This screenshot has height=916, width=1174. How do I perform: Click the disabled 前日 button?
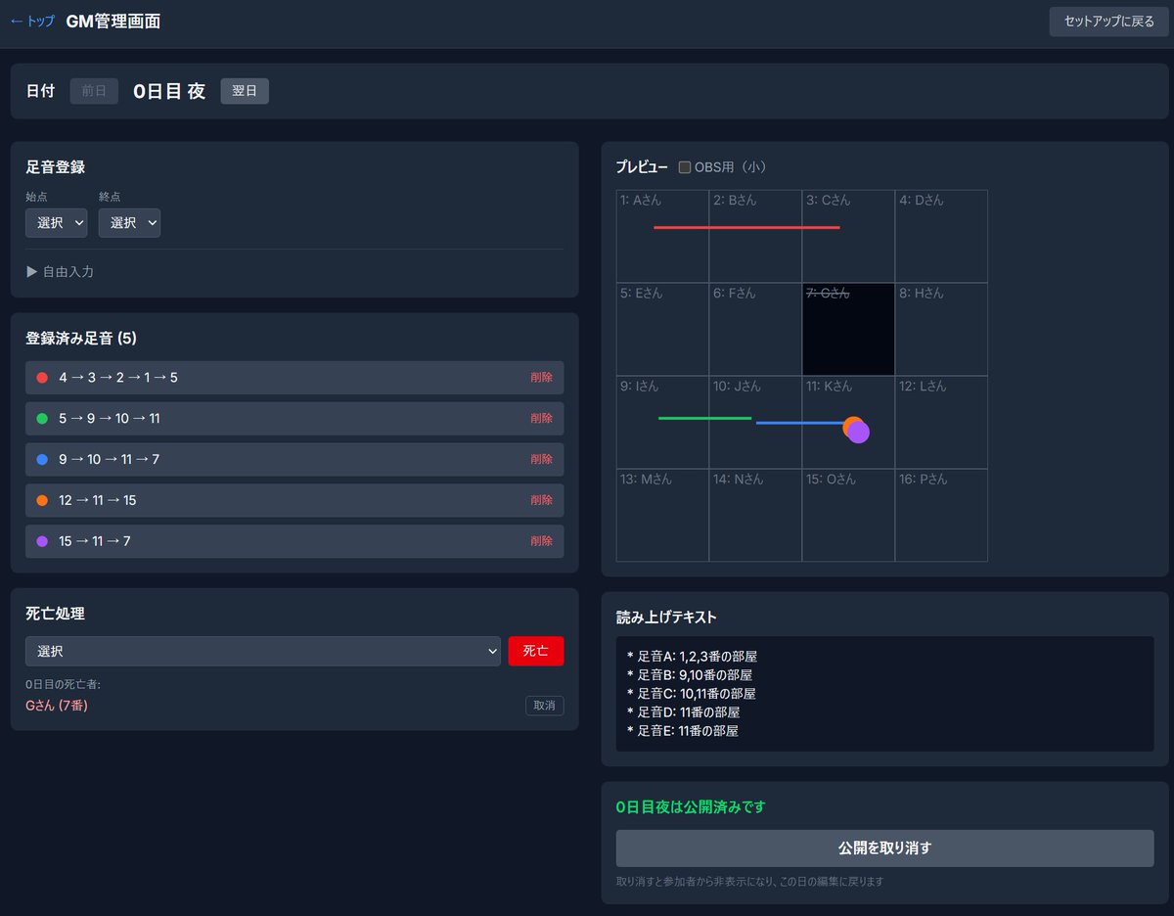pyautogui.click(x=94, y=91)
